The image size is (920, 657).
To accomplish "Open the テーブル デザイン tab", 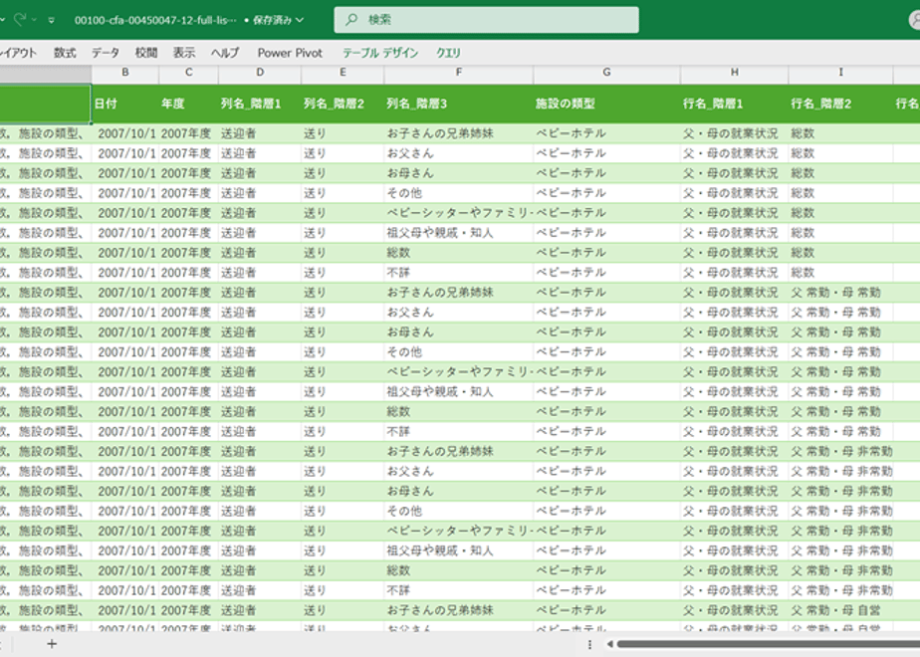I will [380, 53].
